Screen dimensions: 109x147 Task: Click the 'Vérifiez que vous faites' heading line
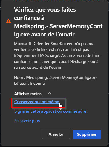pyautogui.click(x=45, y=10)
